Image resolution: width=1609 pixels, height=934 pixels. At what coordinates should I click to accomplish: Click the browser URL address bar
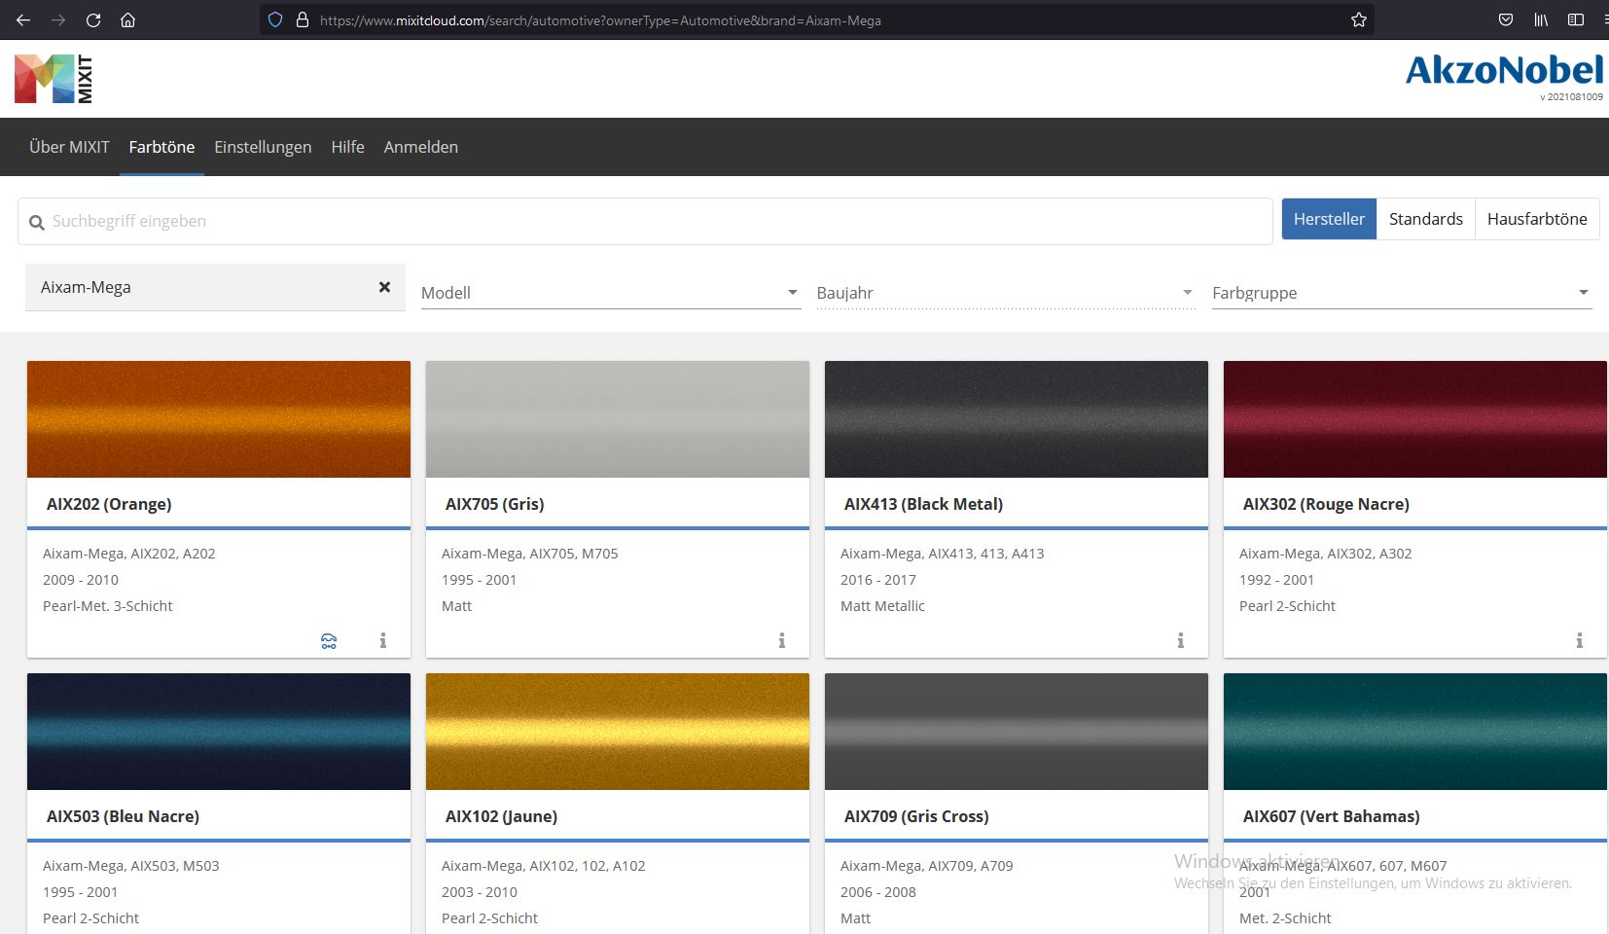pyautogui.click(x=817, y=19)
